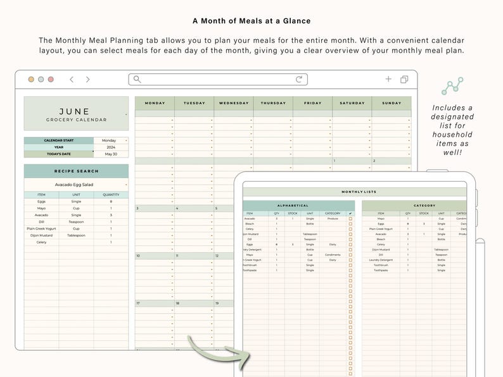Click Condiments in the Alphabetical Mayo row
The image size is (503, 377).
click(333, 255)
